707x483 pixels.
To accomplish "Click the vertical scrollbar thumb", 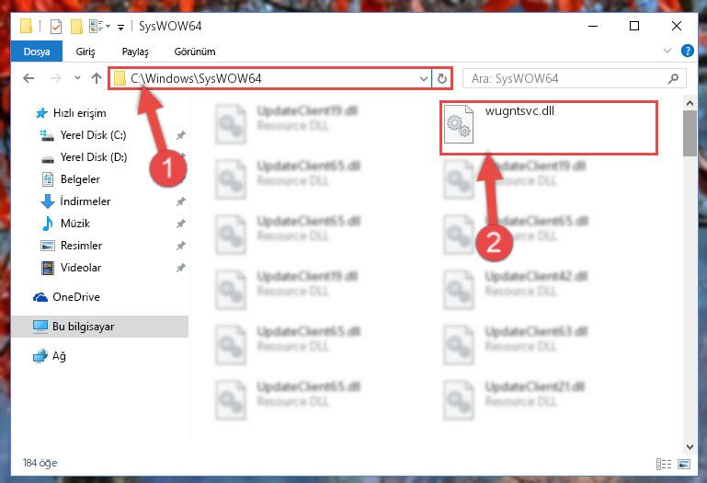I will coord(690,133).
